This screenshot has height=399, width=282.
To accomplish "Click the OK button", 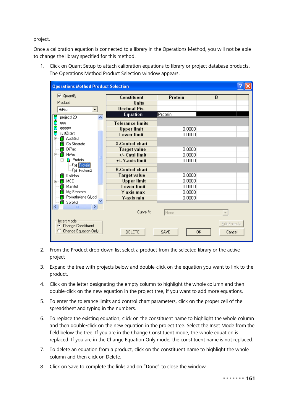I will pos(199,232).
